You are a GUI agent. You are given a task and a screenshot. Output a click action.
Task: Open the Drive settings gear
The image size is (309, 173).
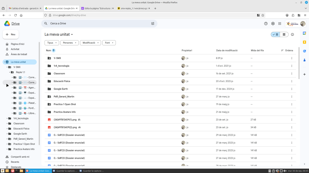tap(273, 23)
